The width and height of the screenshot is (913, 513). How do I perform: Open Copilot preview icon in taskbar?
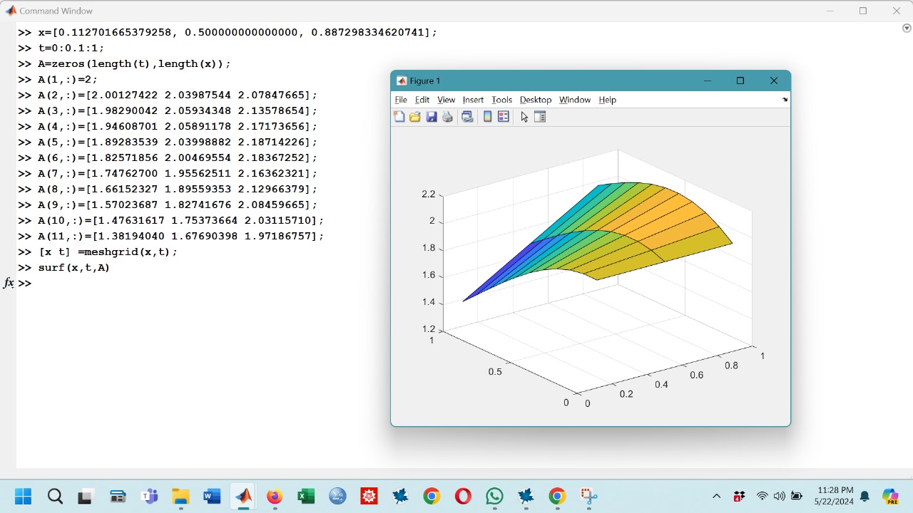tap(890, 496)
